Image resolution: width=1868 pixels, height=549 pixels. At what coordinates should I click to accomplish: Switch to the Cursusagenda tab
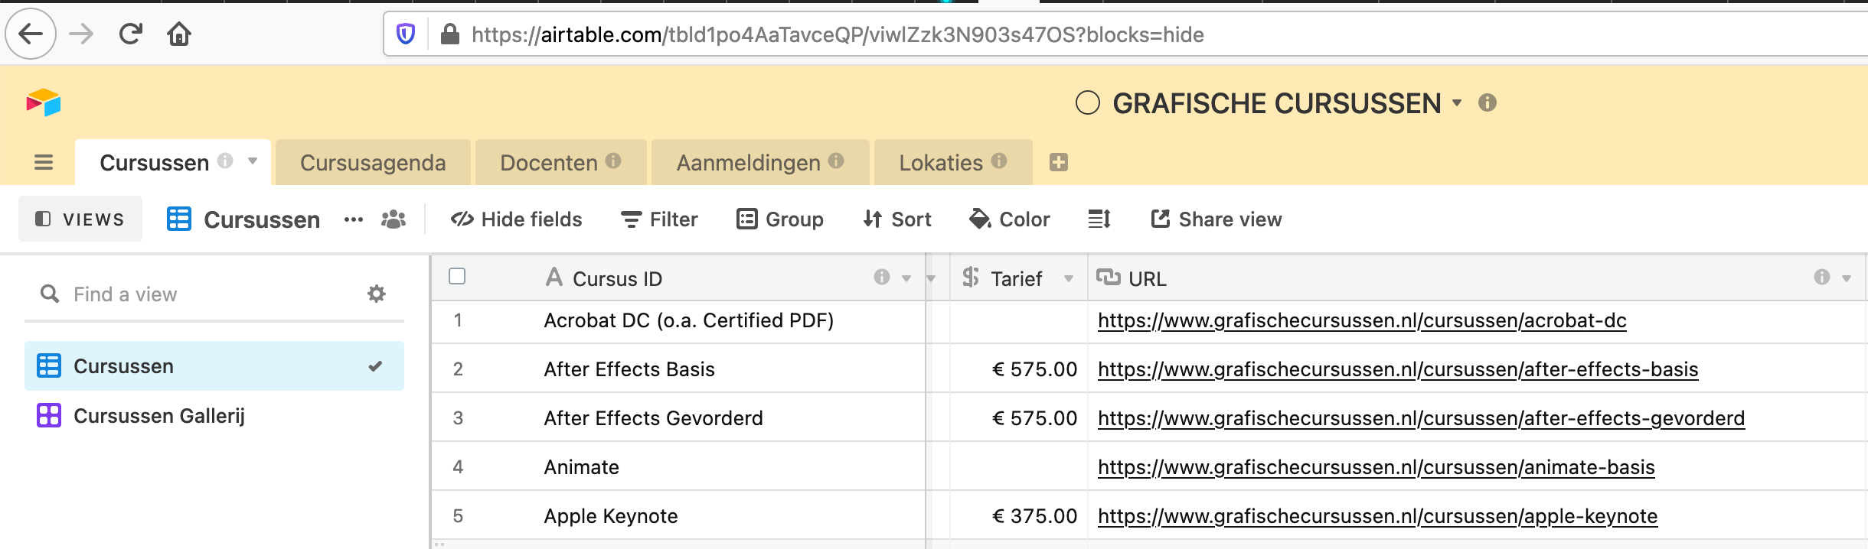pos(373,163)
